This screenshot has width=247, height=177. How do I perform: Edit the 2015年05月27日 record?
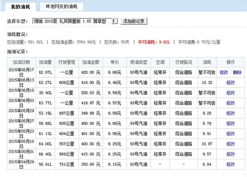point(230,124)
